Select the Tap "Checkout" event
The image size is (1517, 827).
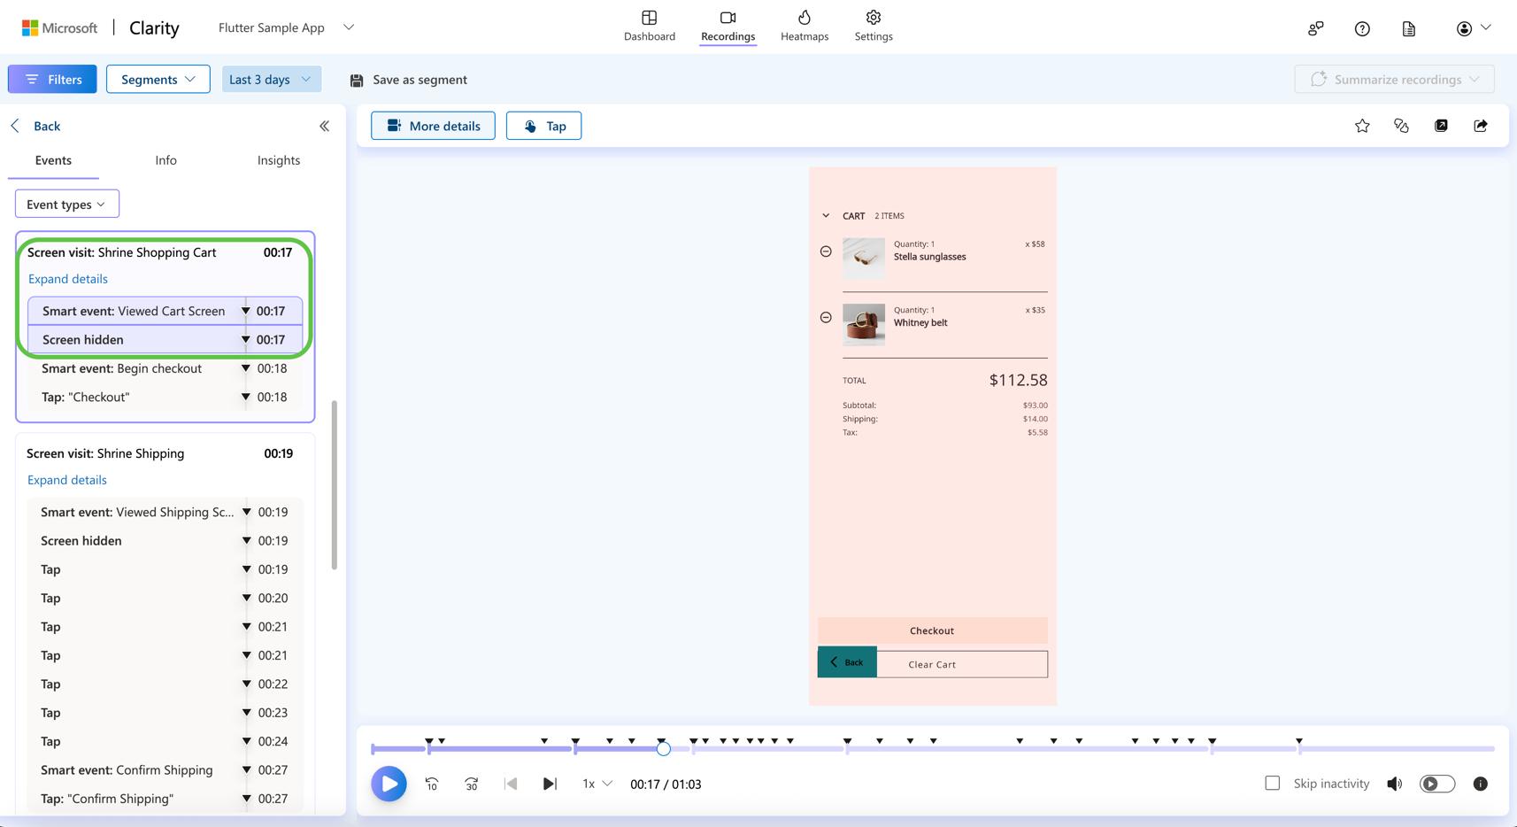click(x=165, y=397)
